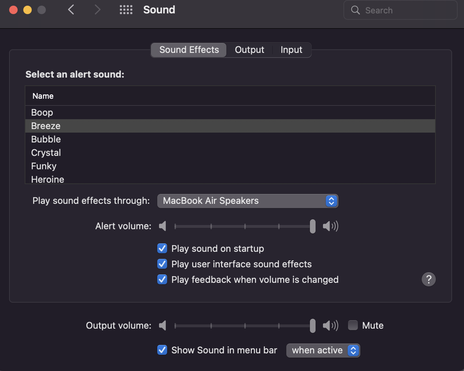Click the loud speaker icon beside Alert volume
The height and width of the screenshot is (371, 464).
(330, 226)
